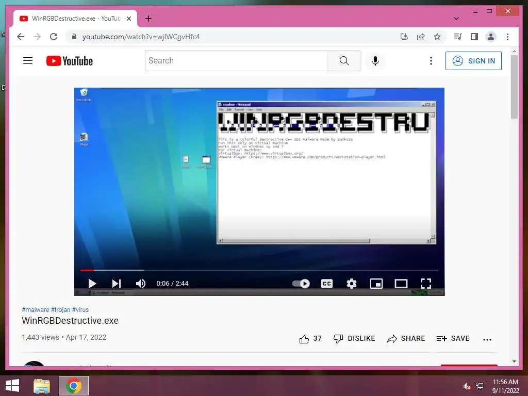Play the video
Viewport: 528px width, 396px height.
pos(92,284)
